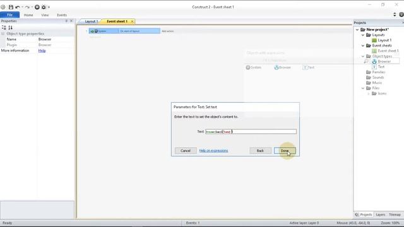
Task: Select Layout 1 in the Projects tree
Action: tap(384, 40)
